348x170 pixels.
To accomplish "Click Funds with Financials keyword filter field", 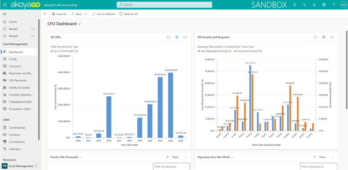I will [x=171, y=167].
